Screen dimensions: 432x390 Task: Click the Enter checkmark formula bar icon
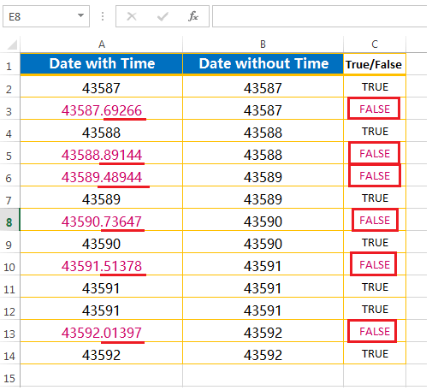[163, 16]
